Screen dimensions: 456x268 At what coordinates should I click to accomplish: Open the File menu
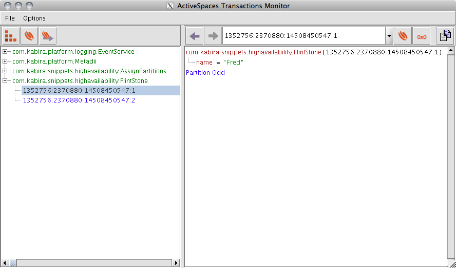(x=10, y=18)
